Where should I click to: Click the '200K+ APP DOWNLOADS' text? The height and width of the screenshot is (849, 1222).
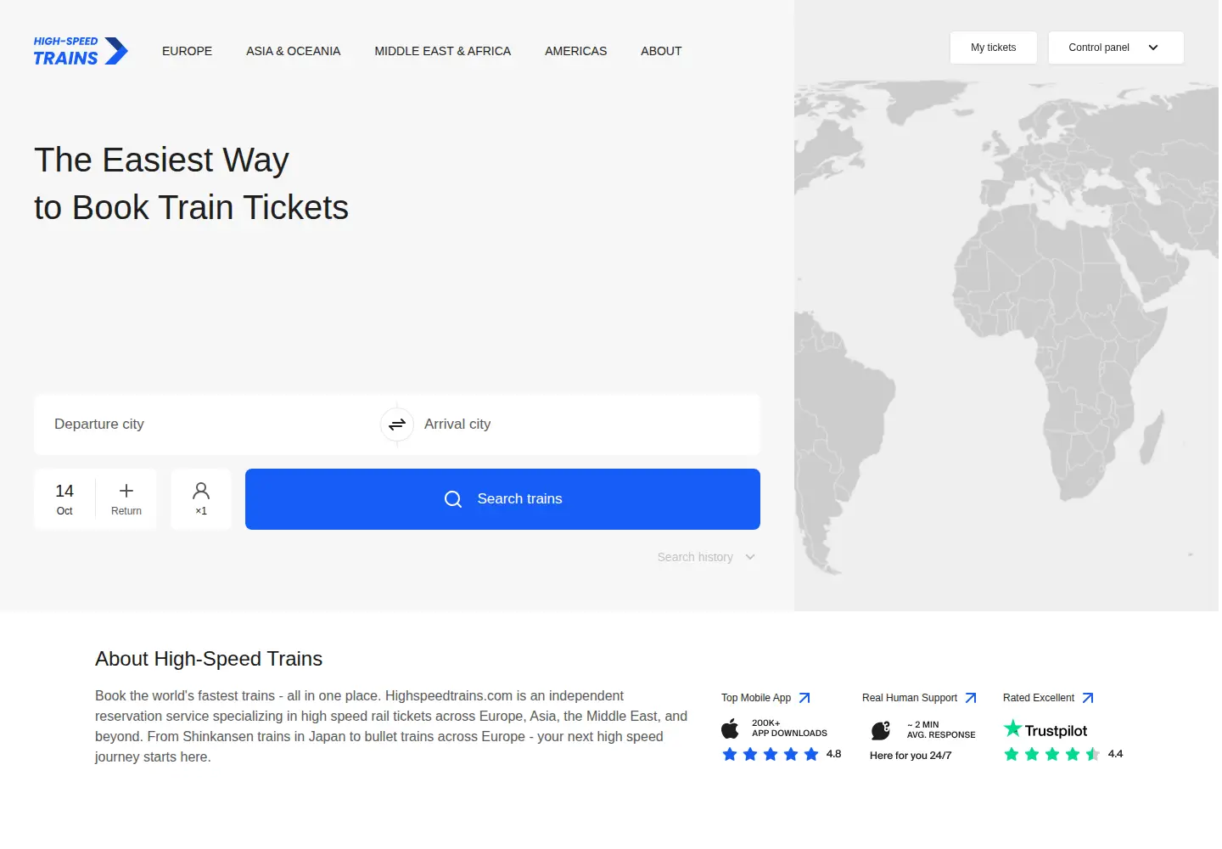tap(789, 728)
